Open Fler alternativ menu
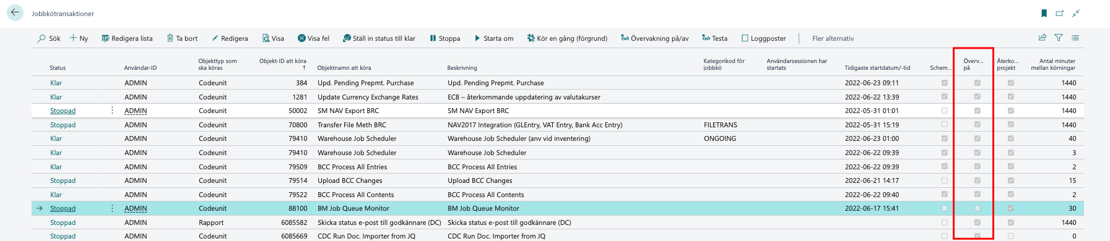Image resolution: width=1110 pixels, height=241 pixels. coord(833,38)
